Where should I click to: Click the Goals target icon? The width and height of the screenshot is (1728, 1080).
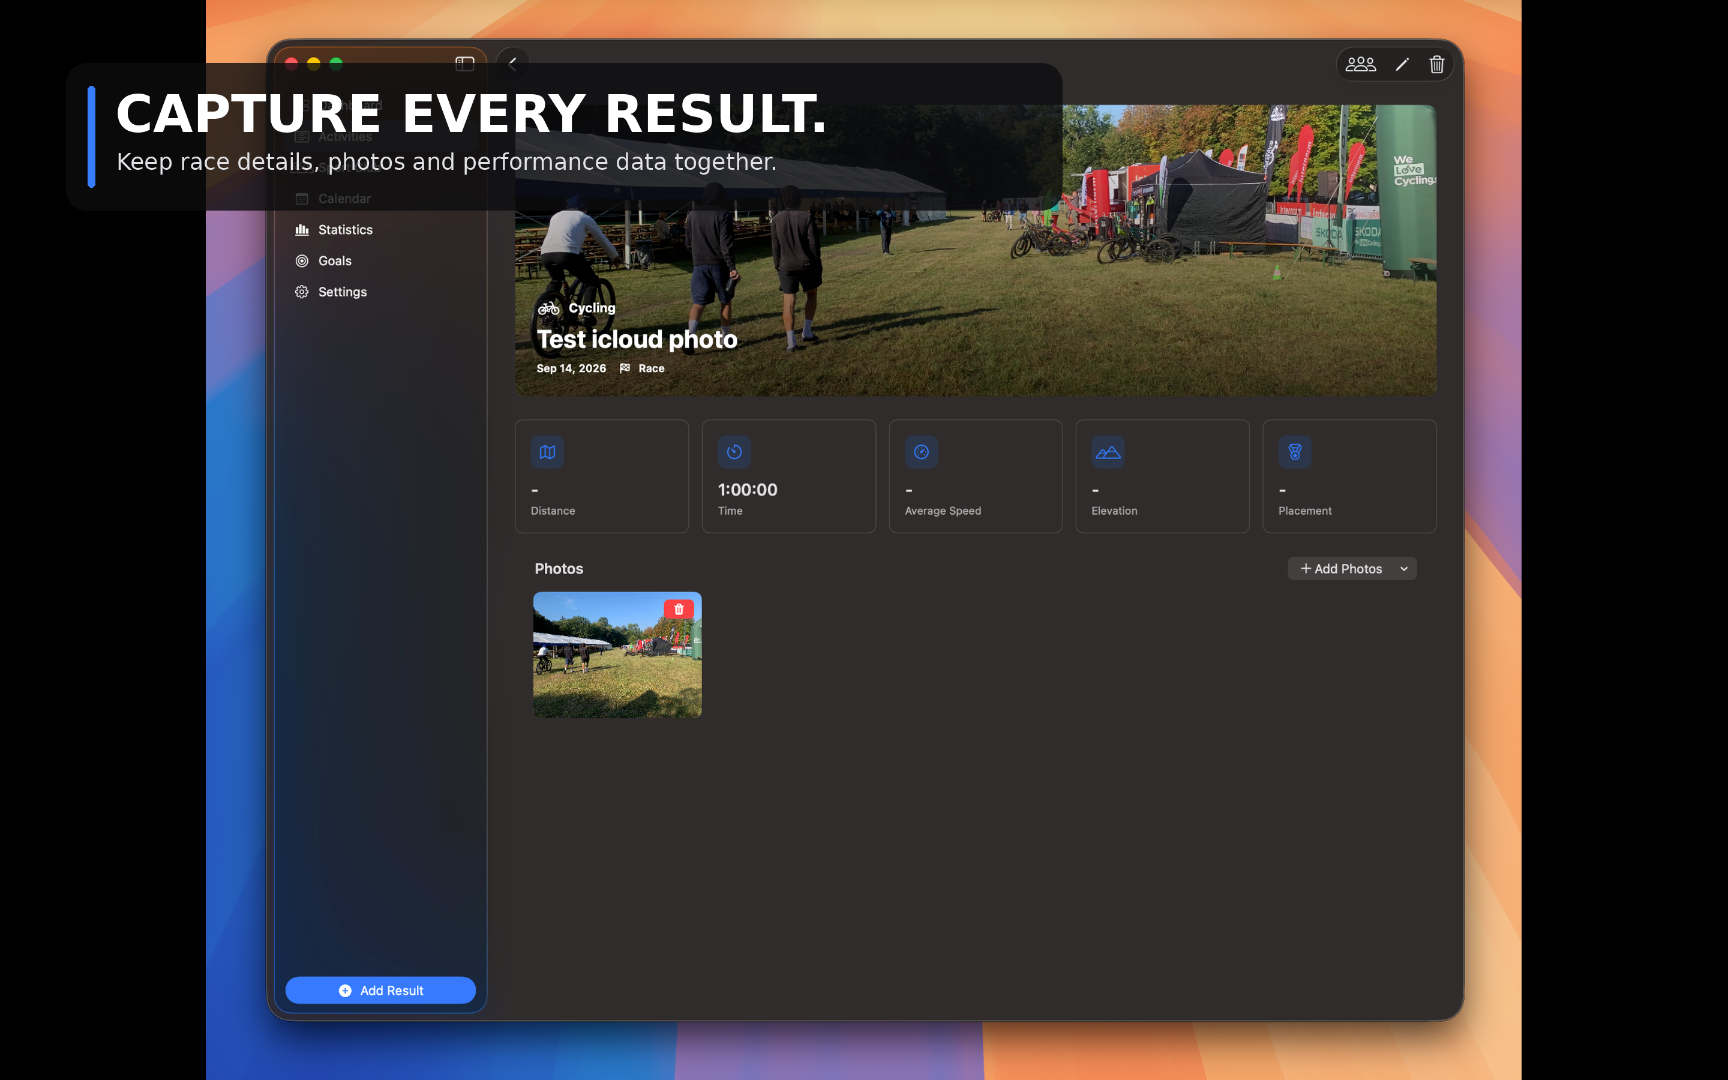302,261
